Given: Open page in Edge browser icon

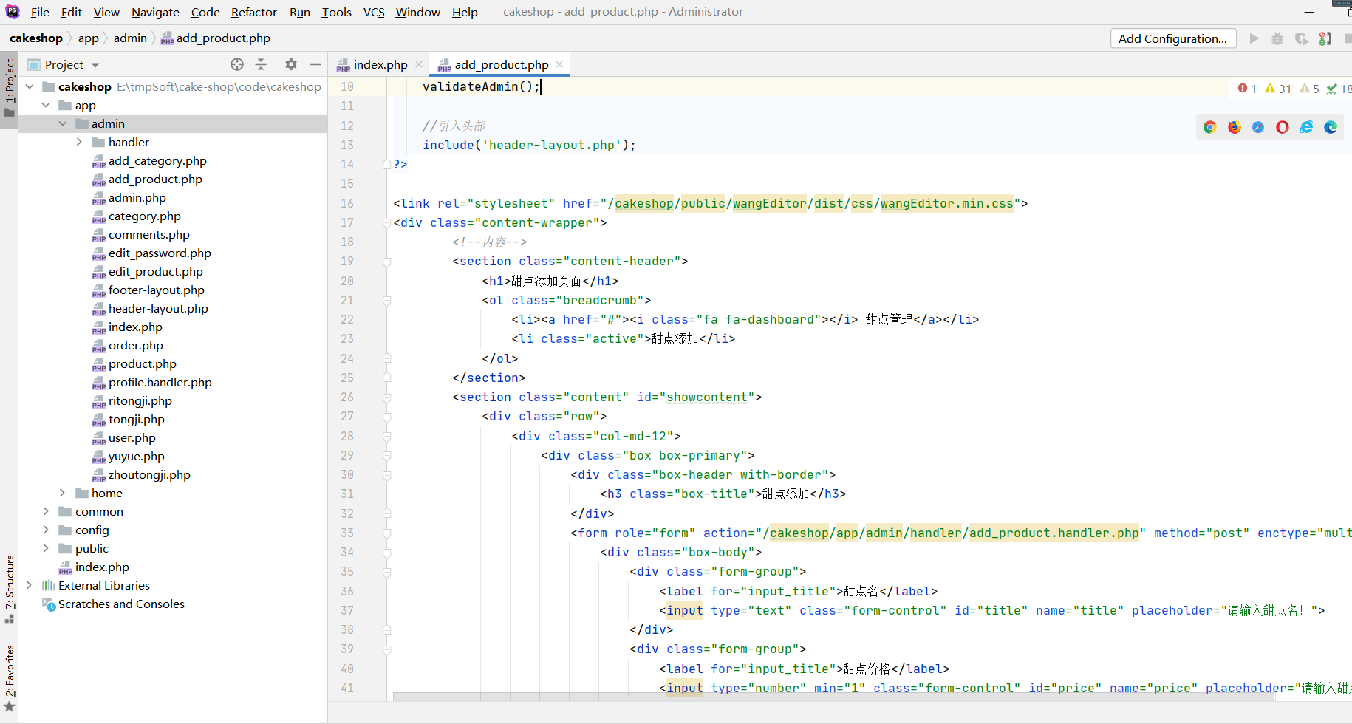Looking at the screenshot, I should pyautogui.click(x=1331, y=127).
